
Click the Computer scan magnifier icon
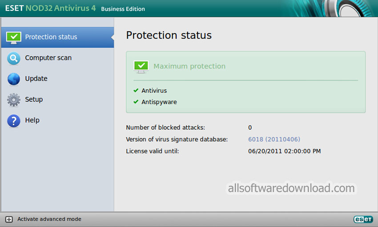tap(13, 59)
